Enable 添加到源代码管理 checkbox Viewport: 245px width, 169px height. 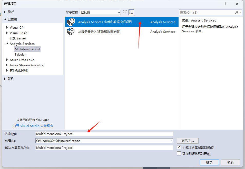[x=179, y=153]
